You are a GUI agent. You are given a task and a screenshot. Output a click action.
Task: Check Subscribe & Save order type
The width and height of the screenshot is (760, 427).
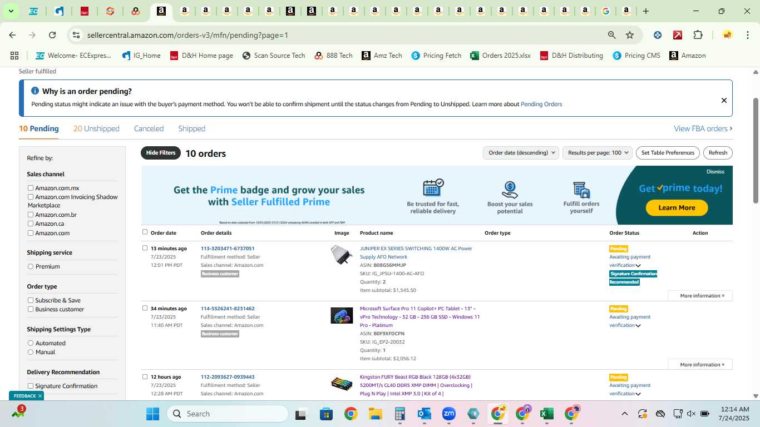[x=31, y=300]
